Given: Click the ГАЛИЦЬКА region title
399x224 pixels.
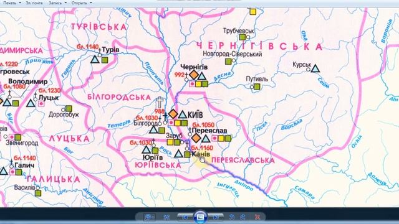Looking at the screenshot, I should click(x=54, y=179).
